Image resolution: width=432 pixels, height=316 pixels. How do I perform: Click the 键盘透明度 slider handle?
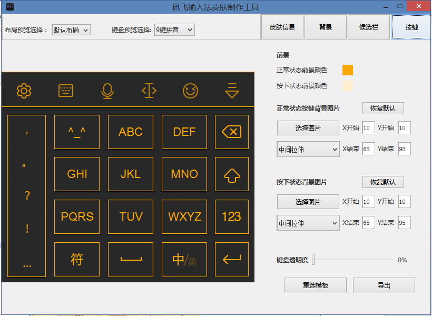313,260
